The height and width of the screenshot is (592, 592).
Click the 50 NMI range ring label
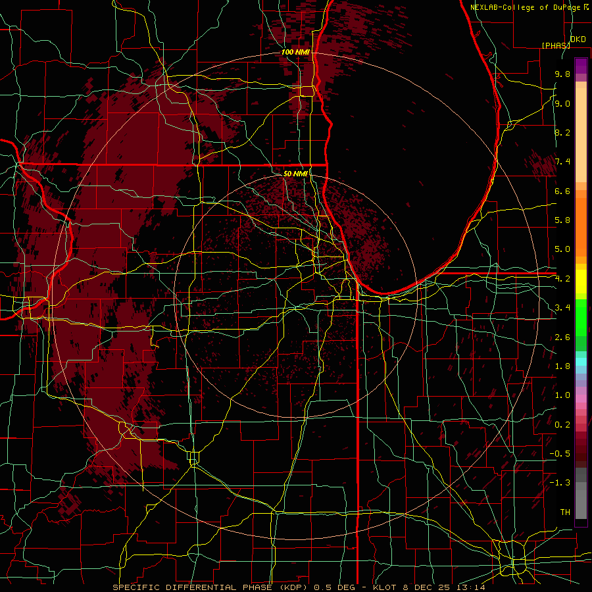[295, 174]
